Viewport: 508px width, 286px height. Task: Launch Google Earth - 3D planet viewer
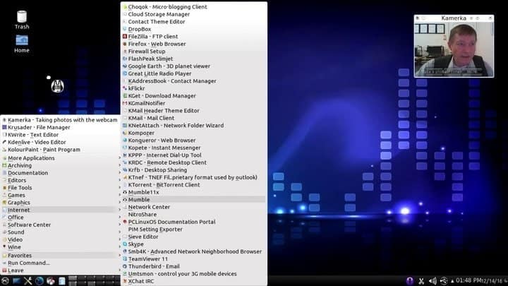[194, 66]
